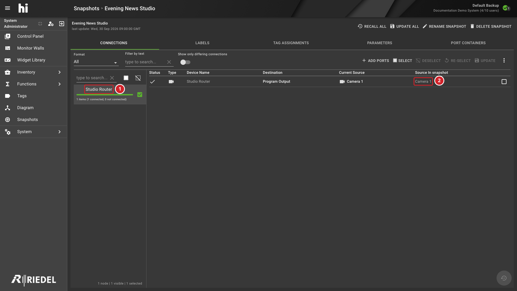Open the three-dot more options menu
Screen dimensions: 517x291
tap(504, 61)
